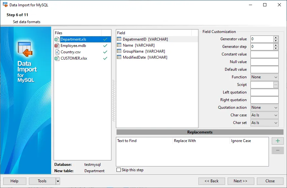The width and height of the screenshot is (287, 188).
Task: Increase Generator step with up arrow
Action: coord(276,45)
